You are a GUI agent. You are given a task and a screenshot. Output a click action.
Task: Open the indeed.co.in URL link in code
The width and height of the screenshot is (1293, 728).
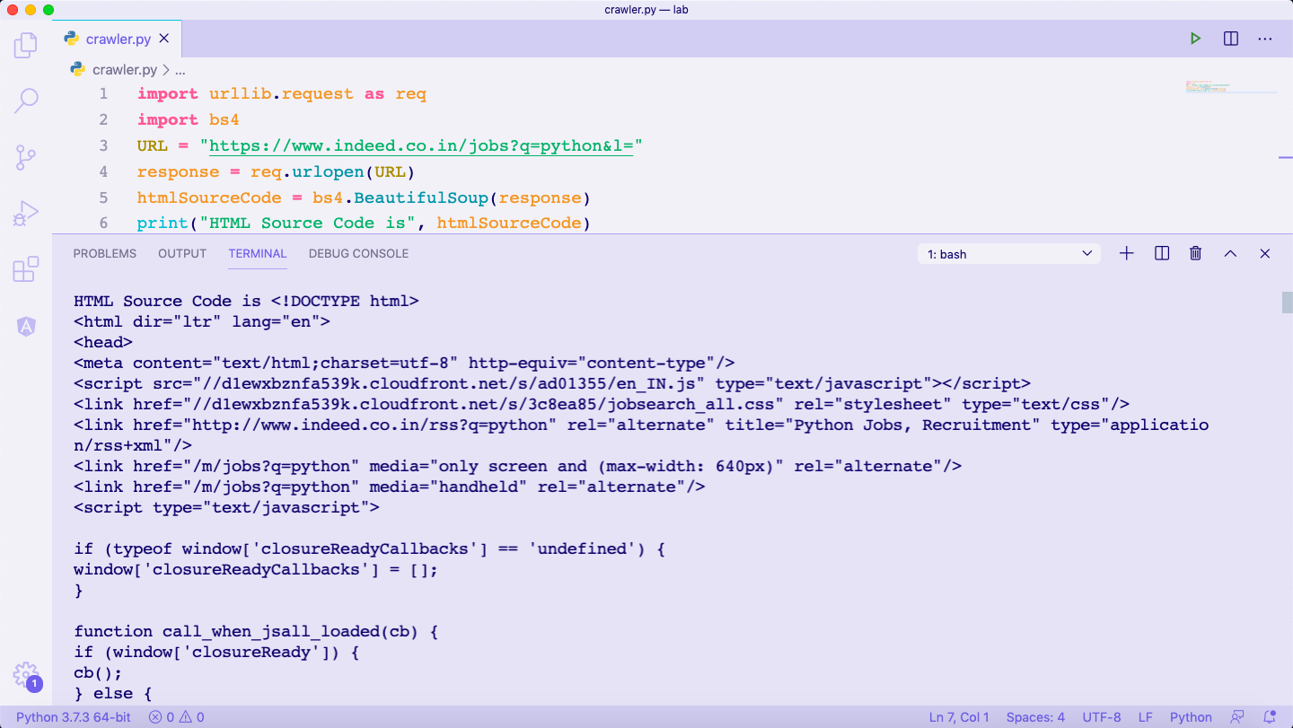(422, 145)
